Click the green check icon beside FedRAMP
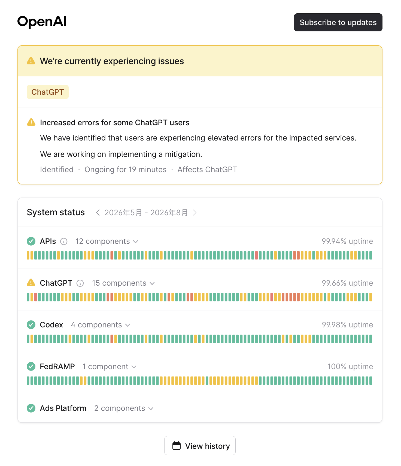Viewport: 401px width, 466px height. 31,366
